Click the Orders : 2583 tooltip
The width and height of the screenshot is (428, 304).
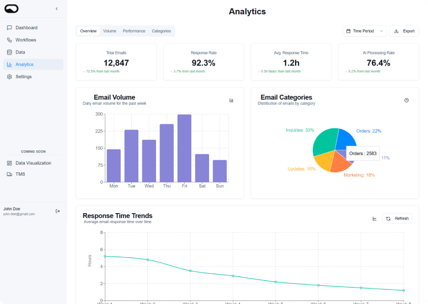363,154
